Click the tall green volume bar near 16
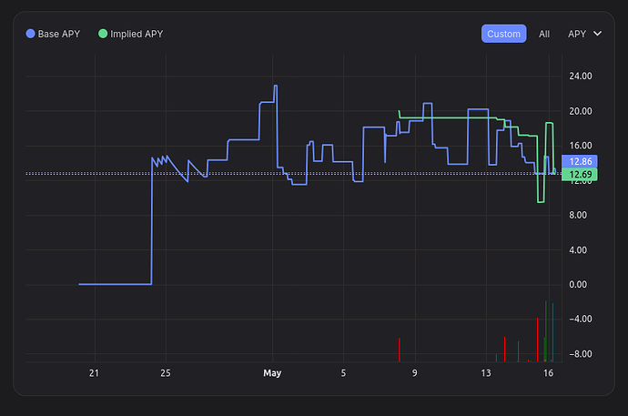Viewport: 628px width, 416px height. click(x=545, y=331)
